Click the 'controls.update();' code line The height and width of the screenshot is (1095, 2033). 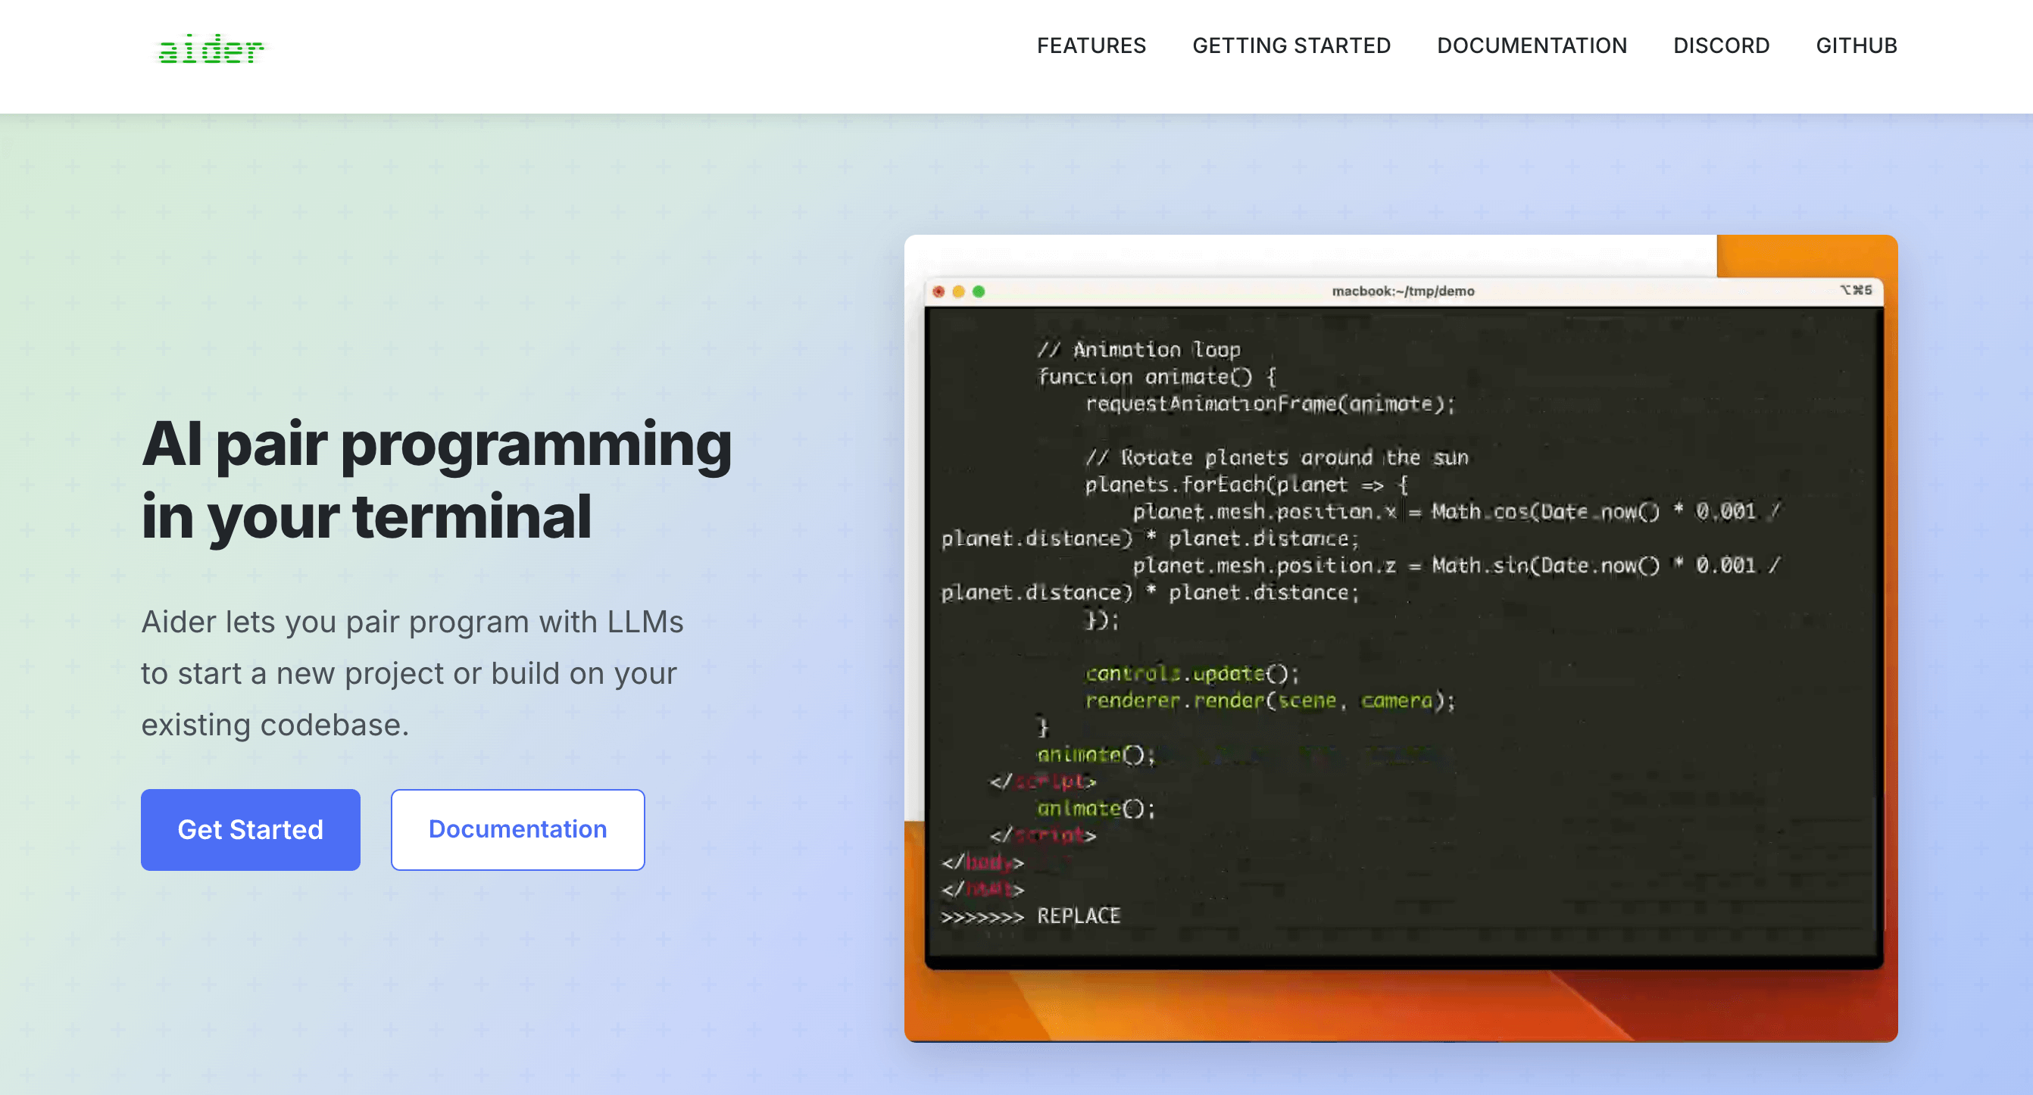click(1191, 673)
